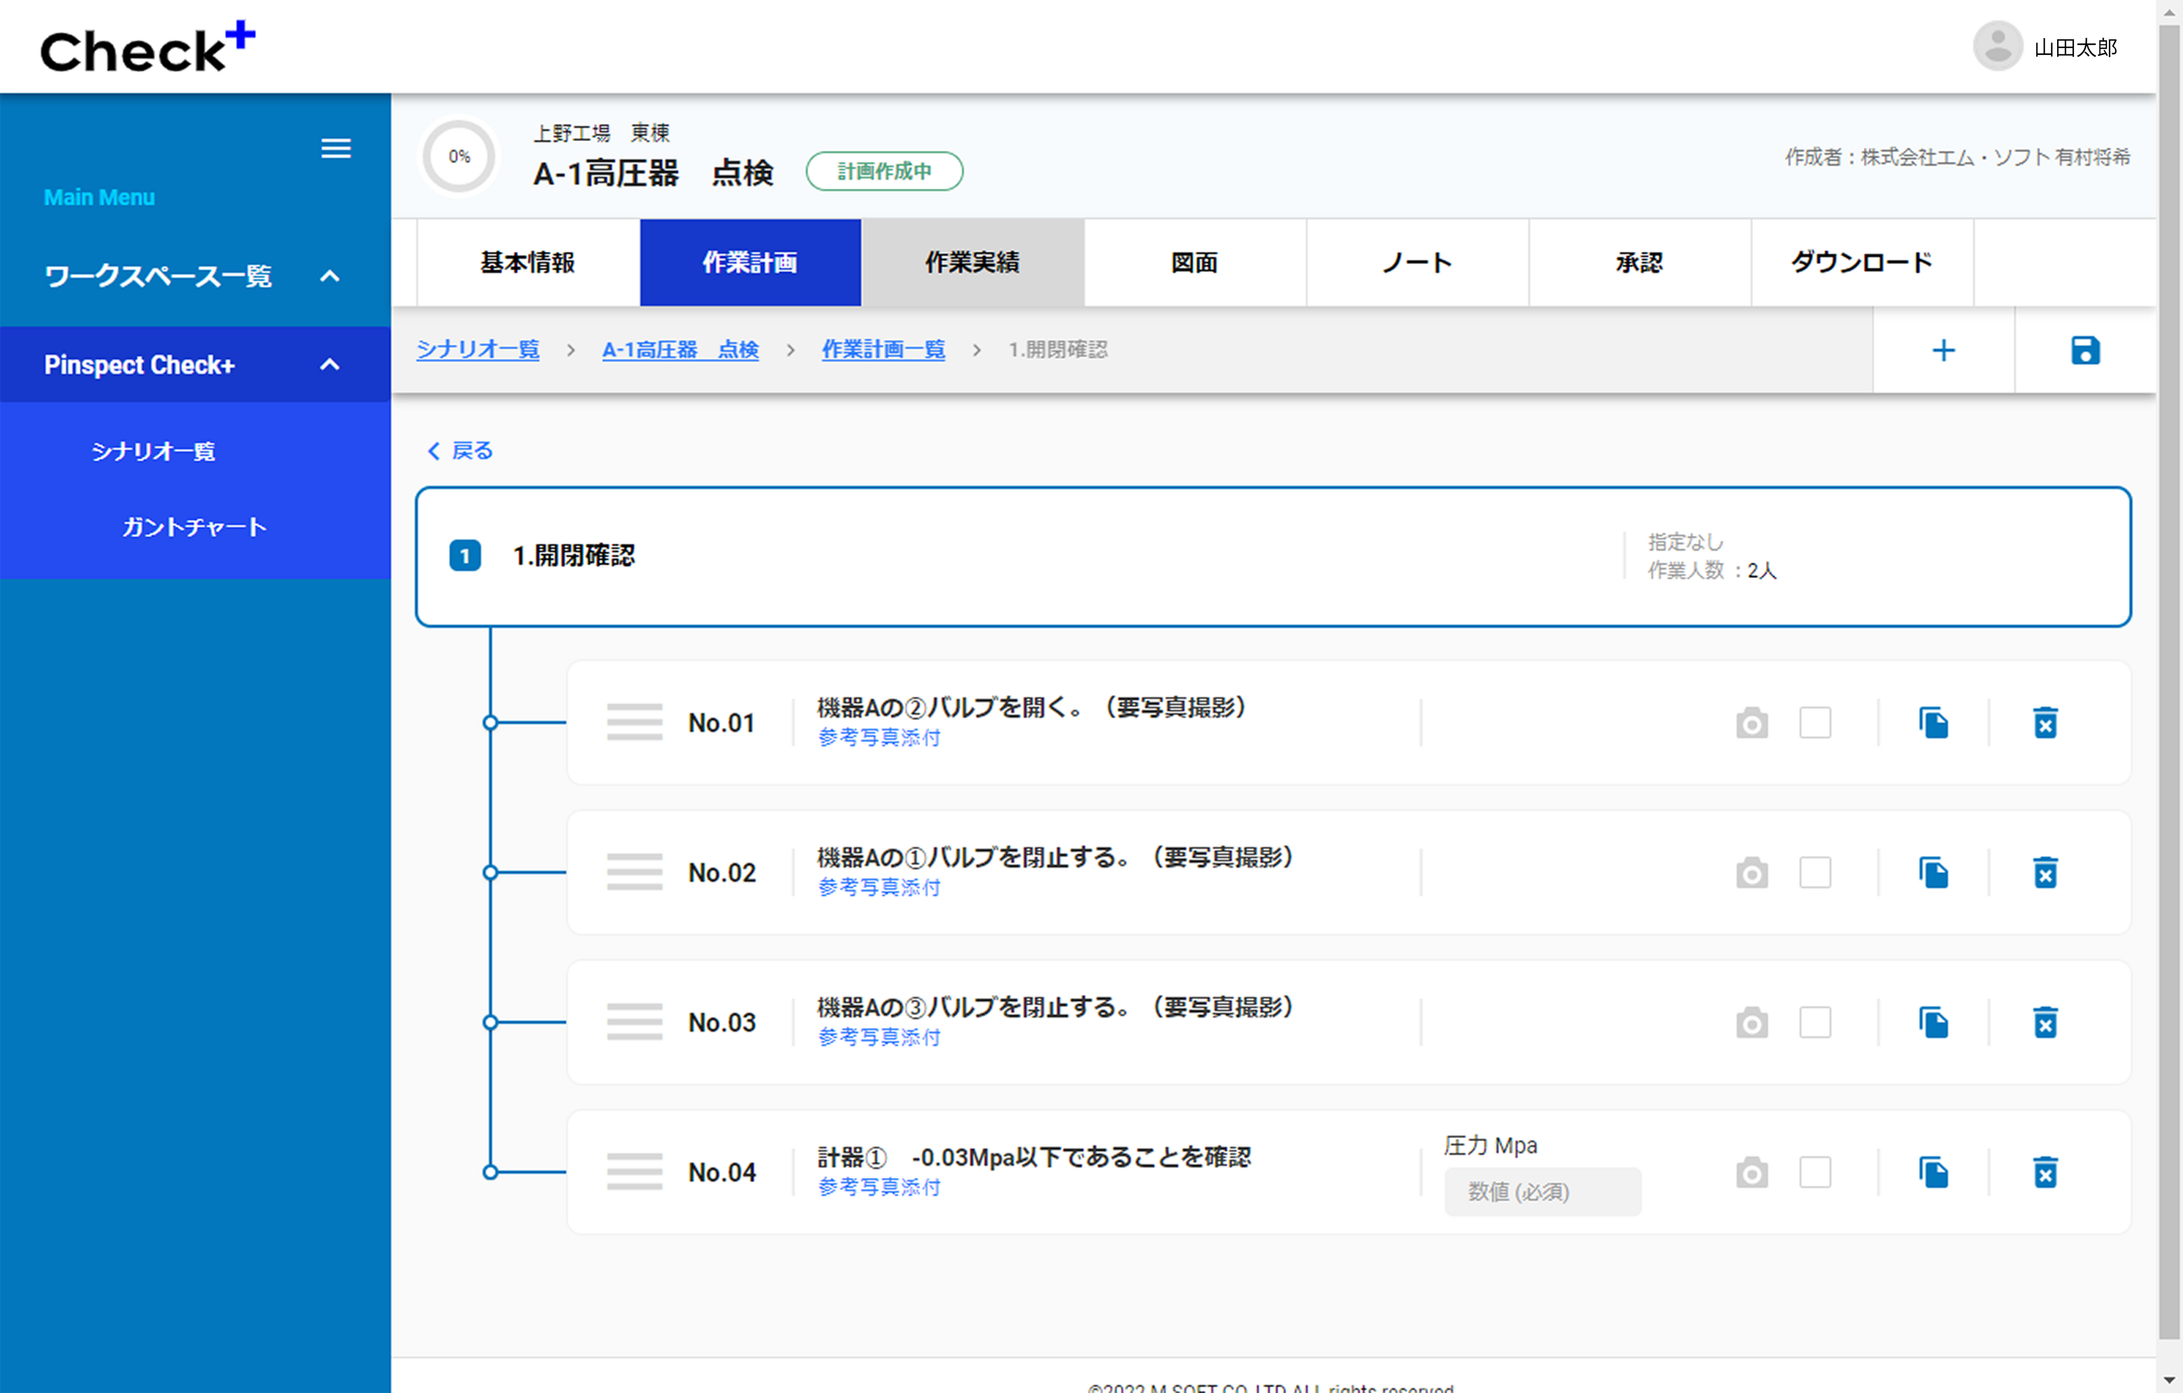Copy step No.02 using the duplicate icon
Image resolution: width=2183 pixels, height=1393 pixels.
[x=1933, y=872]
